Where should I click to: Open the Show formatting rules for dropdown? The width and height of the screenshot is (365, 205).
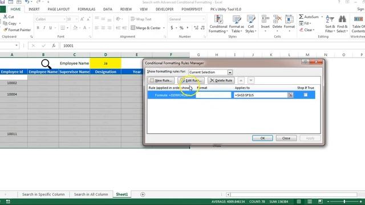tap(230, 72)
